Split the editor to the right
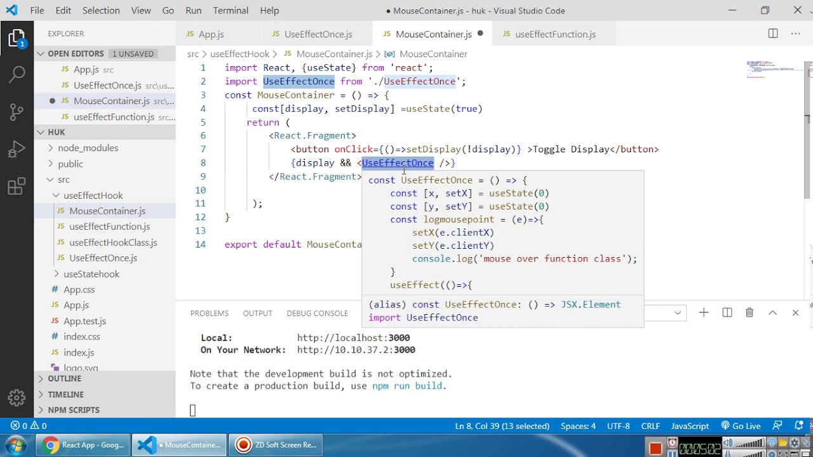Viewport: 813px width, 457px height. 773,34
